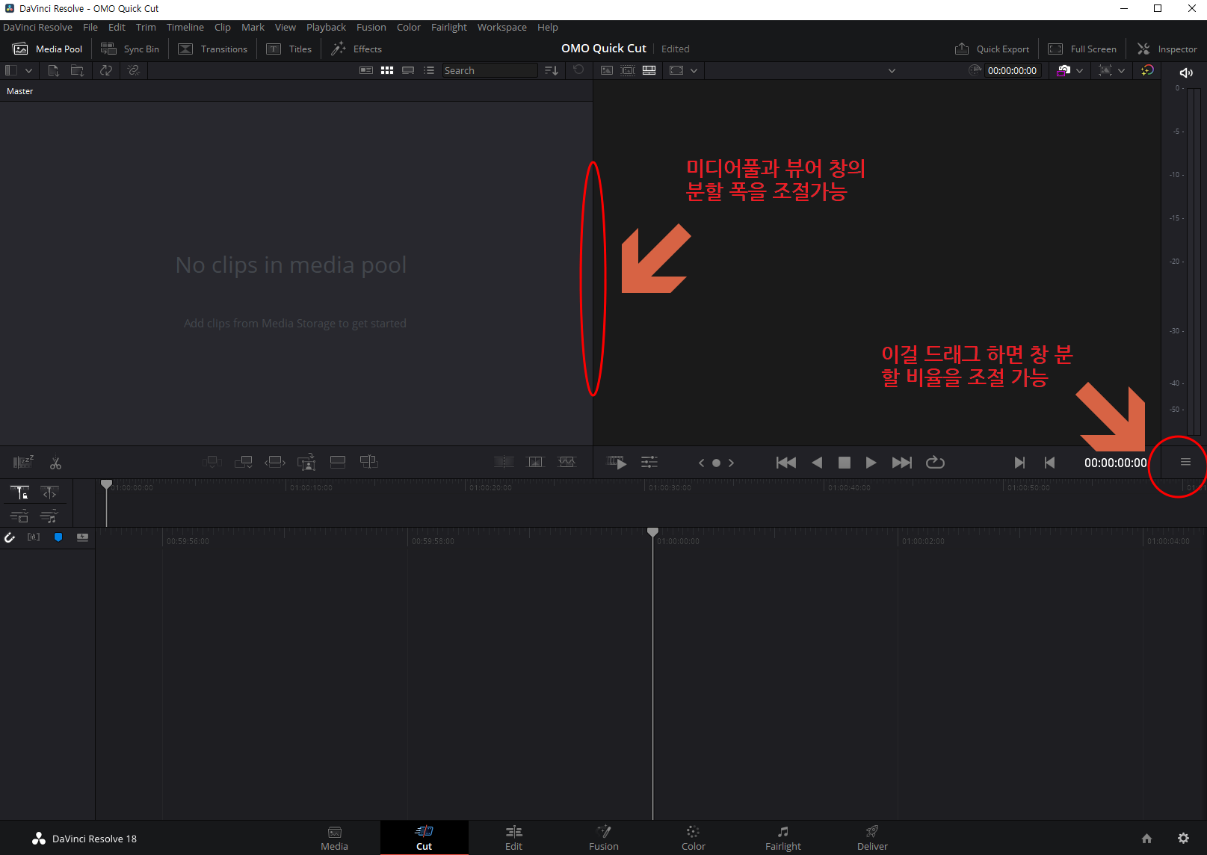Play forward
This screenshot has height=855, width=1207.
[871, 463]
